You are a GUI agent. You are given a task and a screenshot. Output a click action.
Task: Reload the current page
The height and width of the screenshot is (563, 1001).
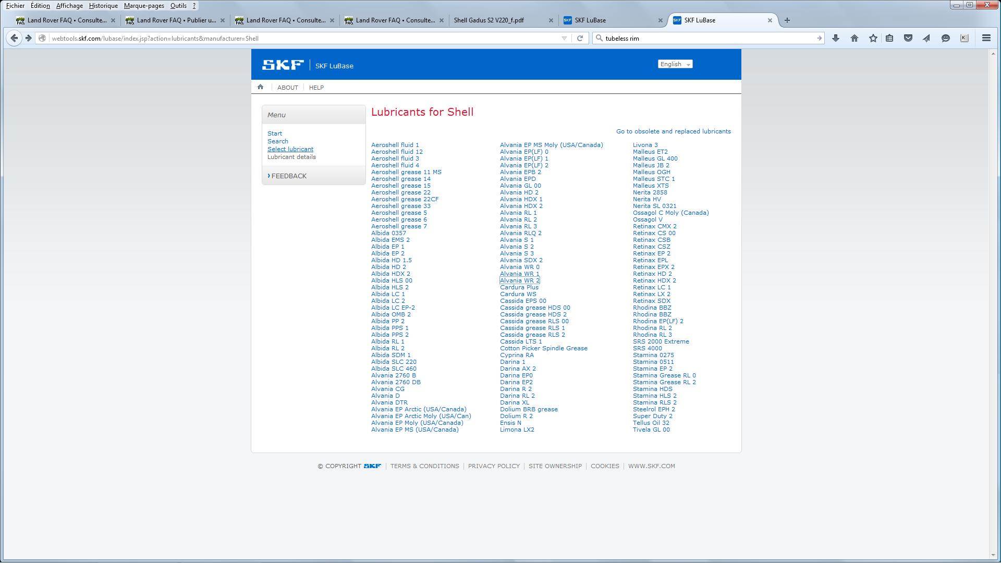[579, 38]
